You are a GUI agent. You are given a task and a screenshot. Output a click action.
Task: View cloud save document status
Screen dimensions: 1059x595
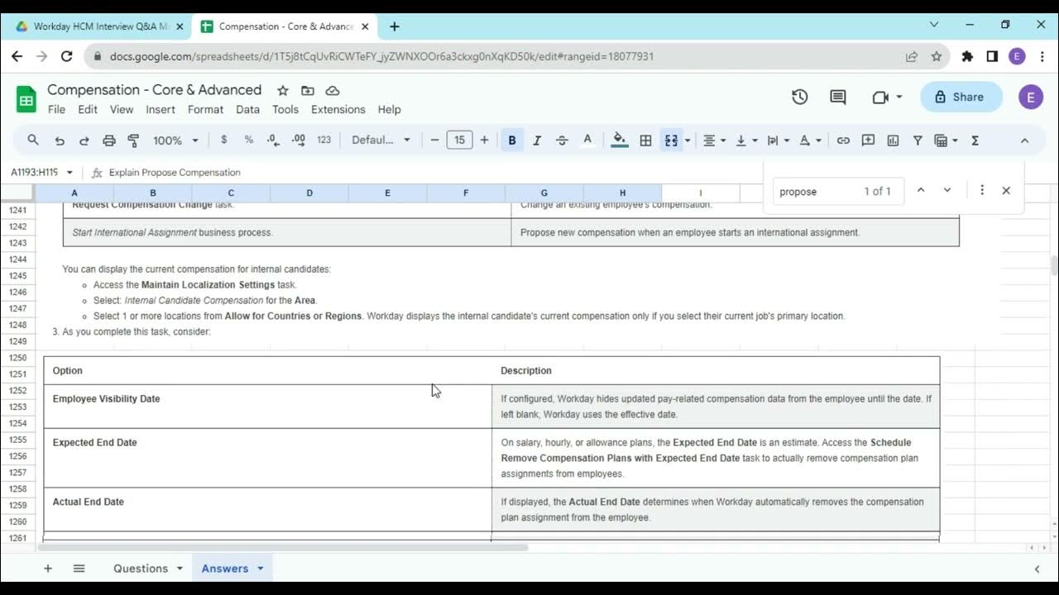(333, 90)
